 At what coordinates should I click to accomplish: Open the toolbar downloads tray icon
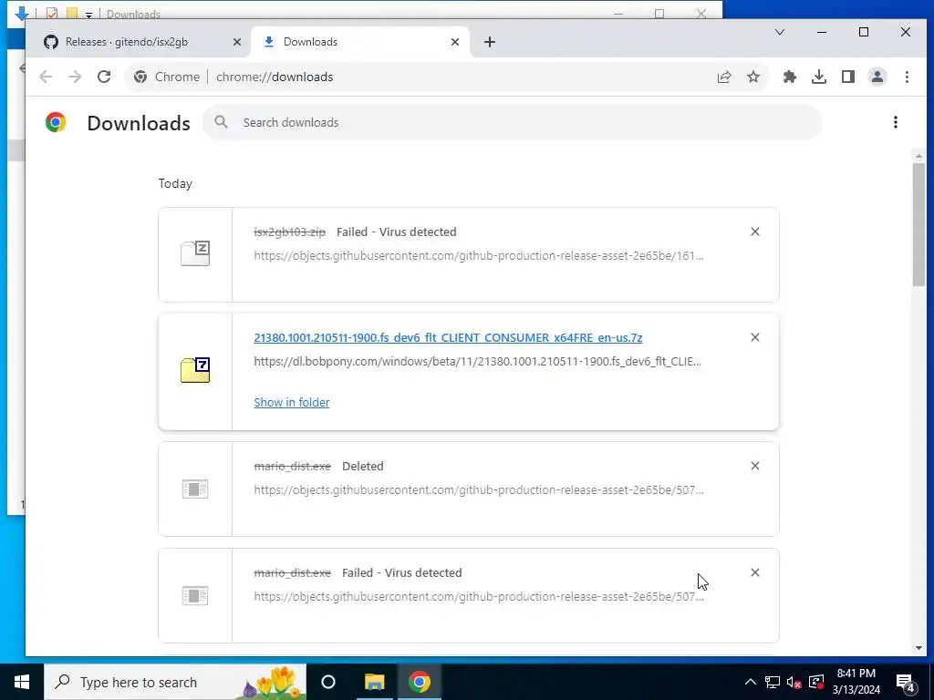click(819, 77)
